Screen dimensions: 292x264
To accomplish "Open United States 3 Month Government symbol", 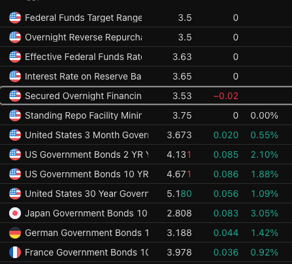I will (x=146, y=135).
